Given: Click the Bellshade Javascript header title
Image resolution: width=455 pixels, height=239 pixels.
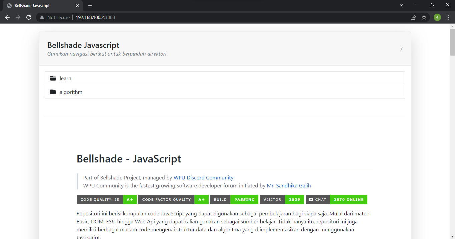Looking at the screenshot, I should (x=83, y=45).
